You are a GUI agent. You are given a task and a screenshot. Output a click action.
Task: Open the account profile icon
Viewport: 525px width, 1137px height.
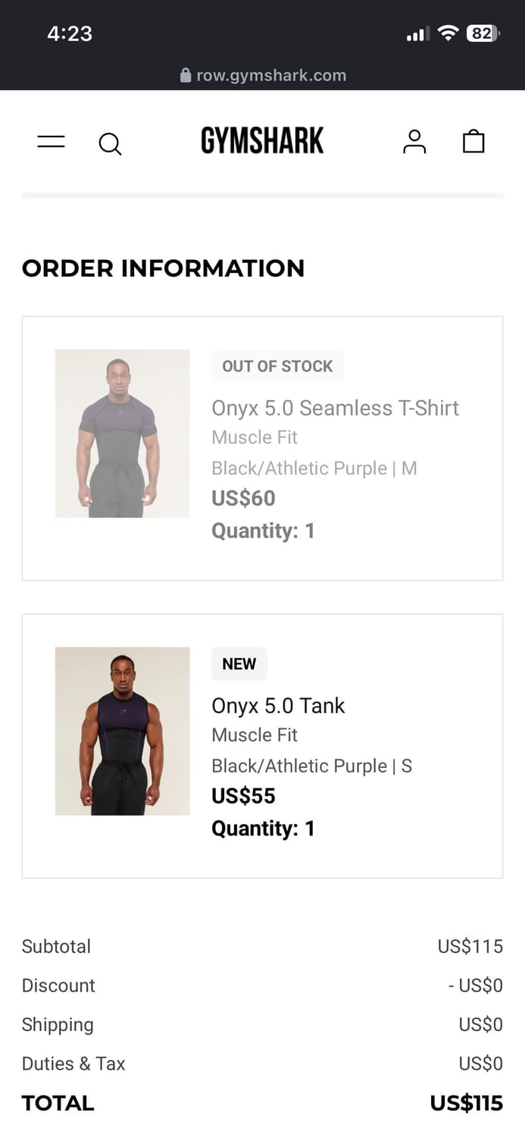(414, 142)
